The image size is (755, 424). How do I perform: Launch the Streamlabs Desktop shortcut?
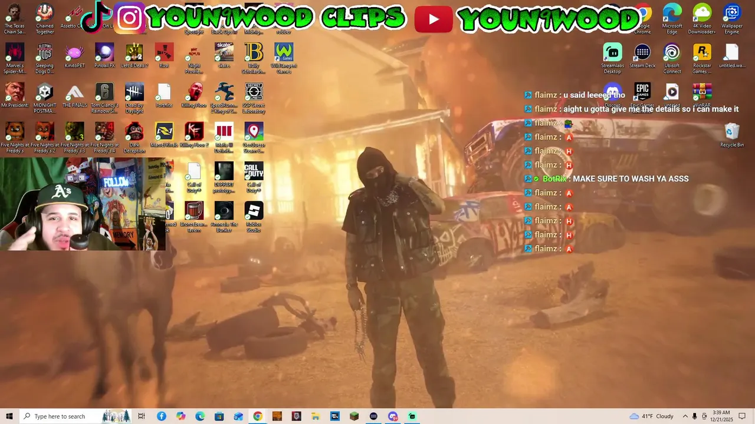612,59
